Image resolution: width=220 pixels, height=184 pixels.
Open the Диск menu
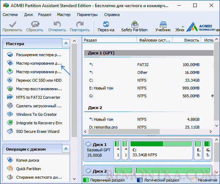click(29, 15)
